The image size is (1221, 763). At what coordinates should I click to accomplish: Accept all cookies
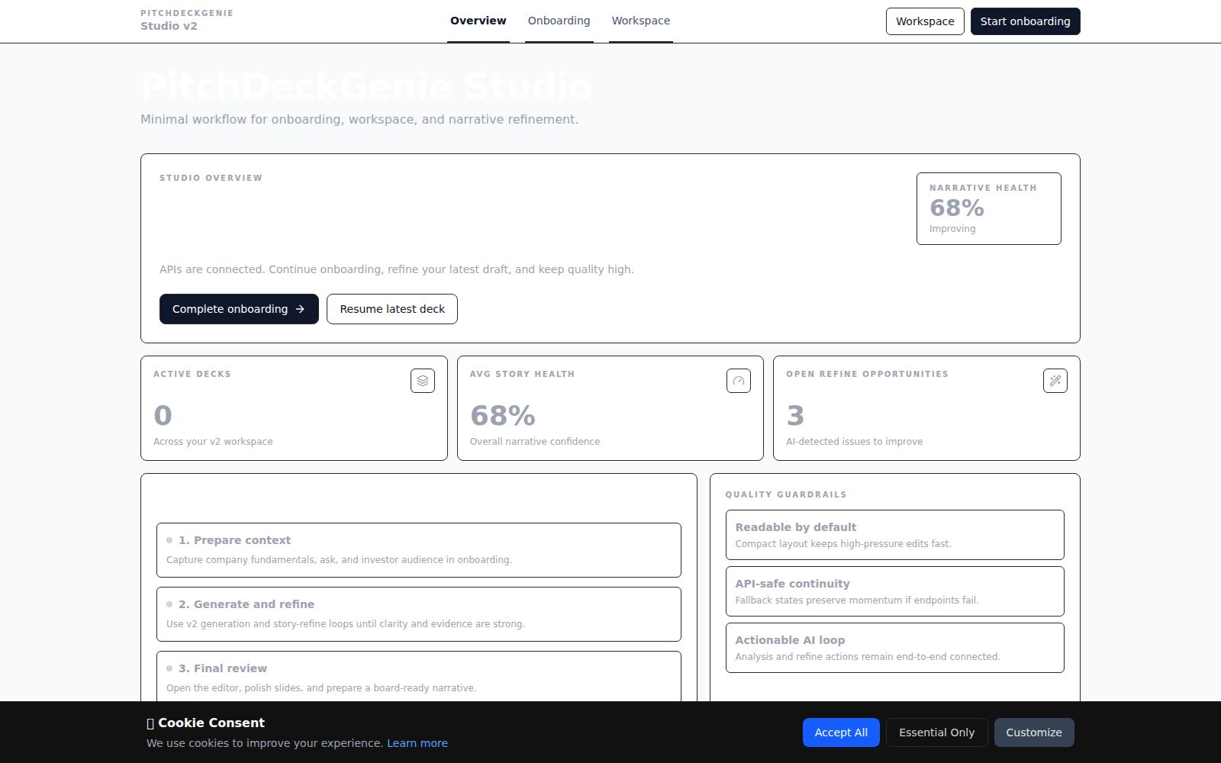click(840, 732)
